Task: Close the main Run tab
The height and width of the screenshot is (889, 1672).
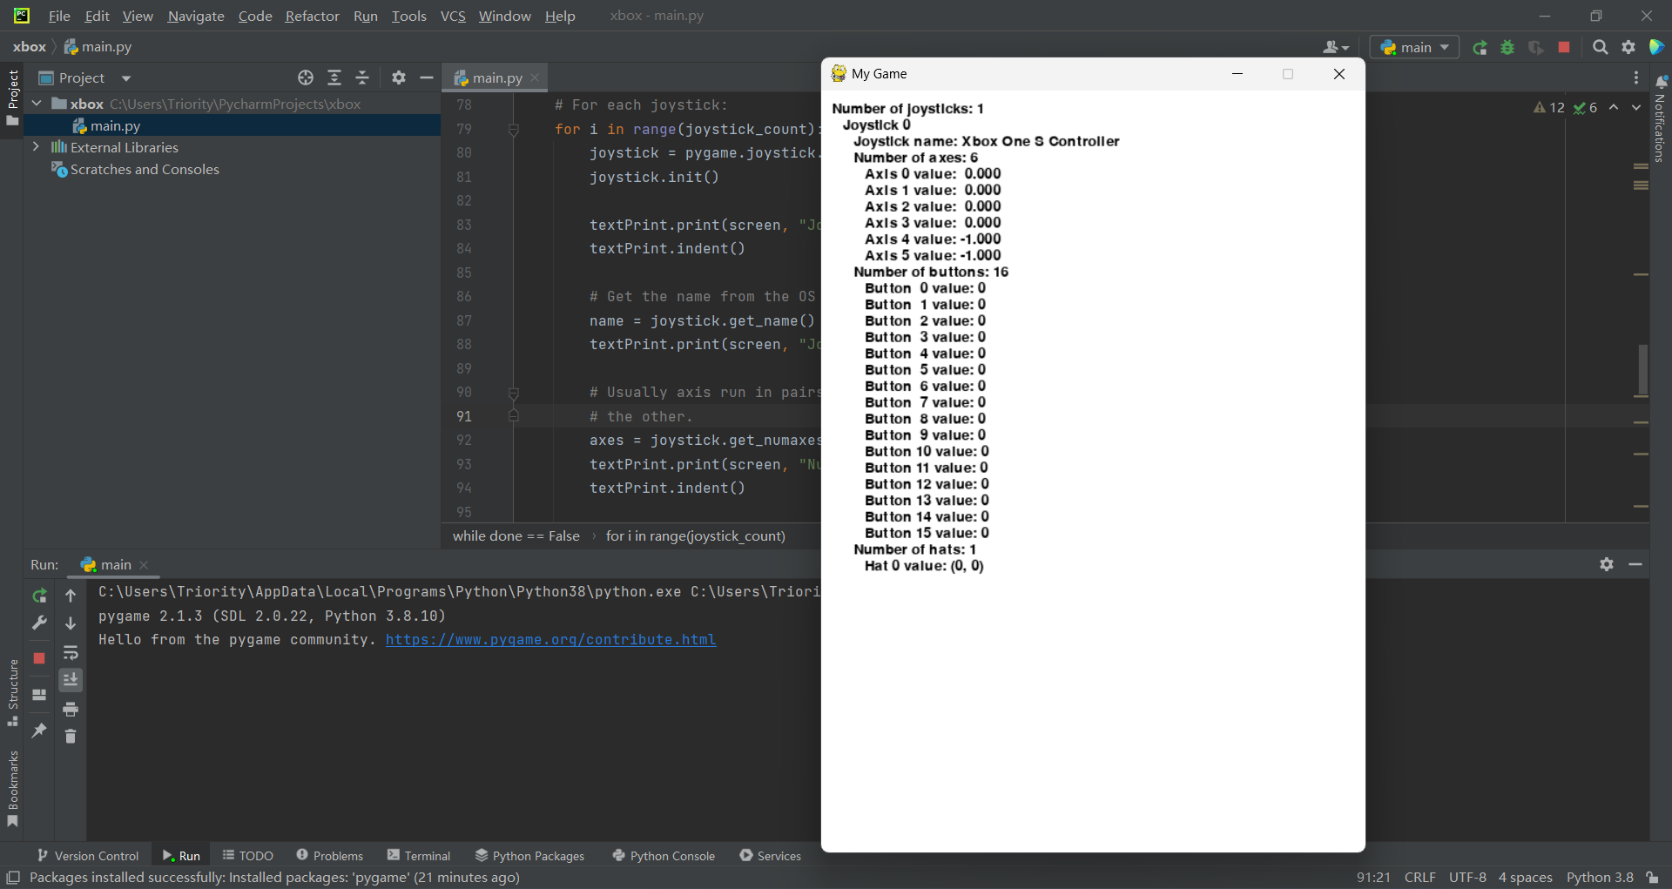Action: (144, 564)
